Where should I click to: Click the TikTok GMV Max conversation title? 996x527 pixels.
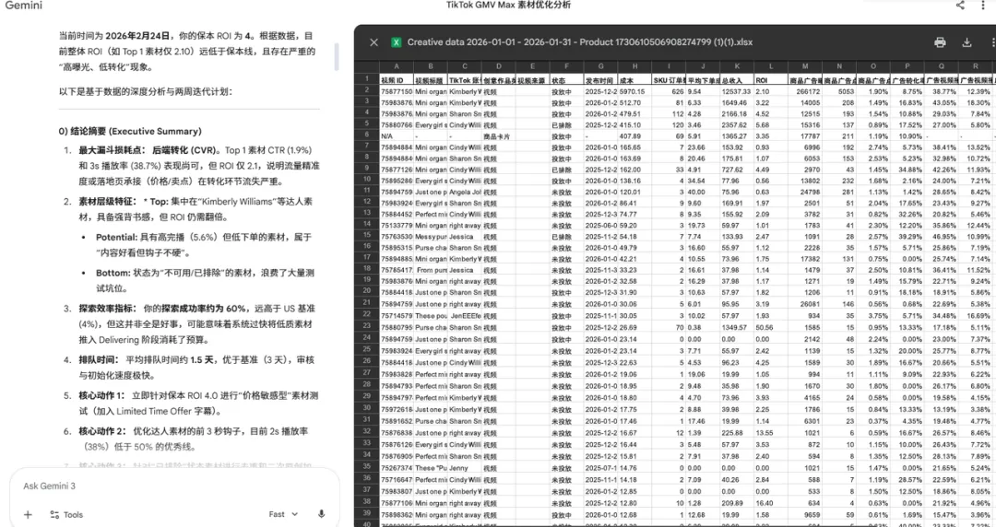(x=508, y=6)
